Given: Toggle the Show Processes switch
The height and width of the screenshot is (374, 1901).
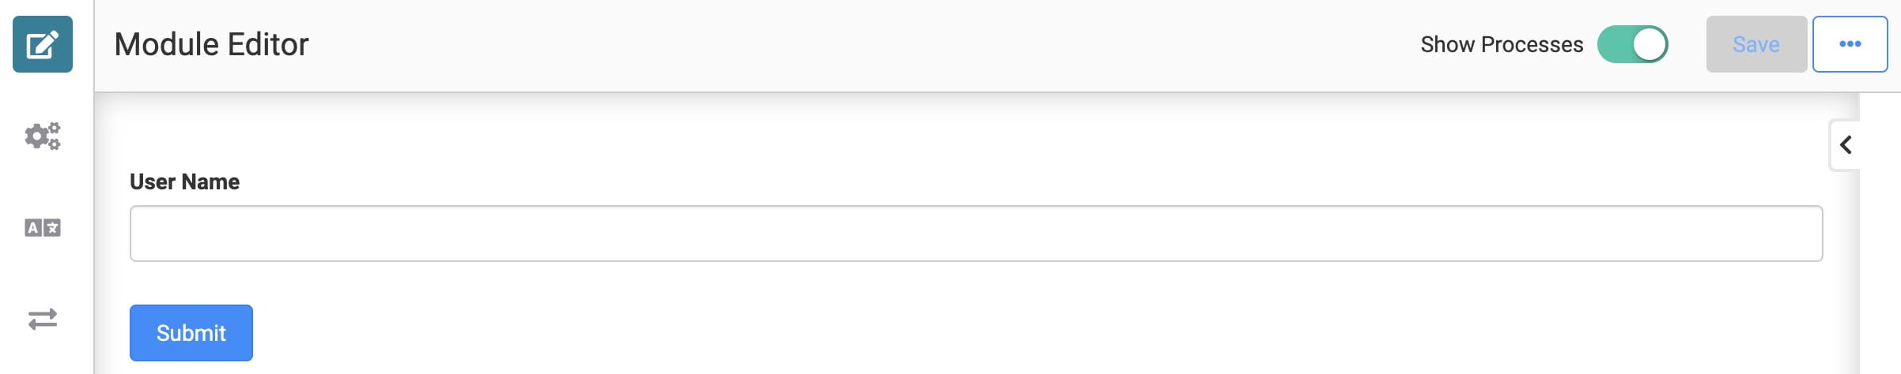Looking at the screenshot, I should 1632,44.
